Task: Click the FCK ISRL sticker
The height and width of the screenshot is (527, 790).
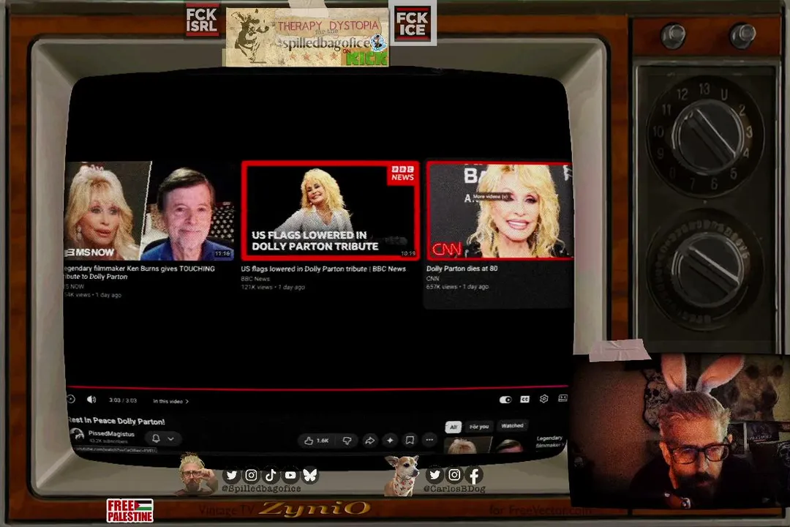Action: pyautogui.click(x=202, y=20)
